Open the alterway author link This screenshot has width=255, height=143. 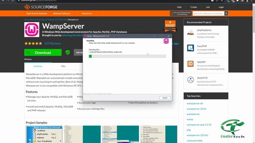click(67, 35)
